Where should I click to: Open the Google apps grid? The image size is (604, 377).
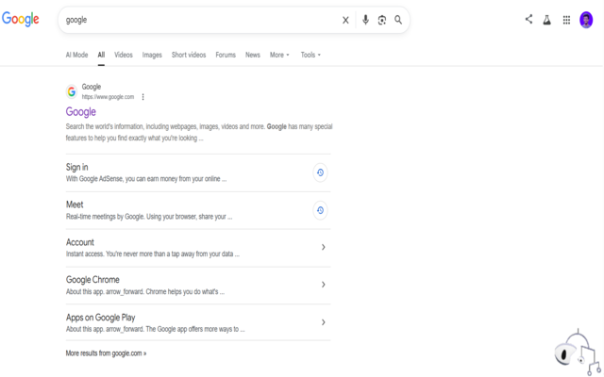[x=566, y=20]
